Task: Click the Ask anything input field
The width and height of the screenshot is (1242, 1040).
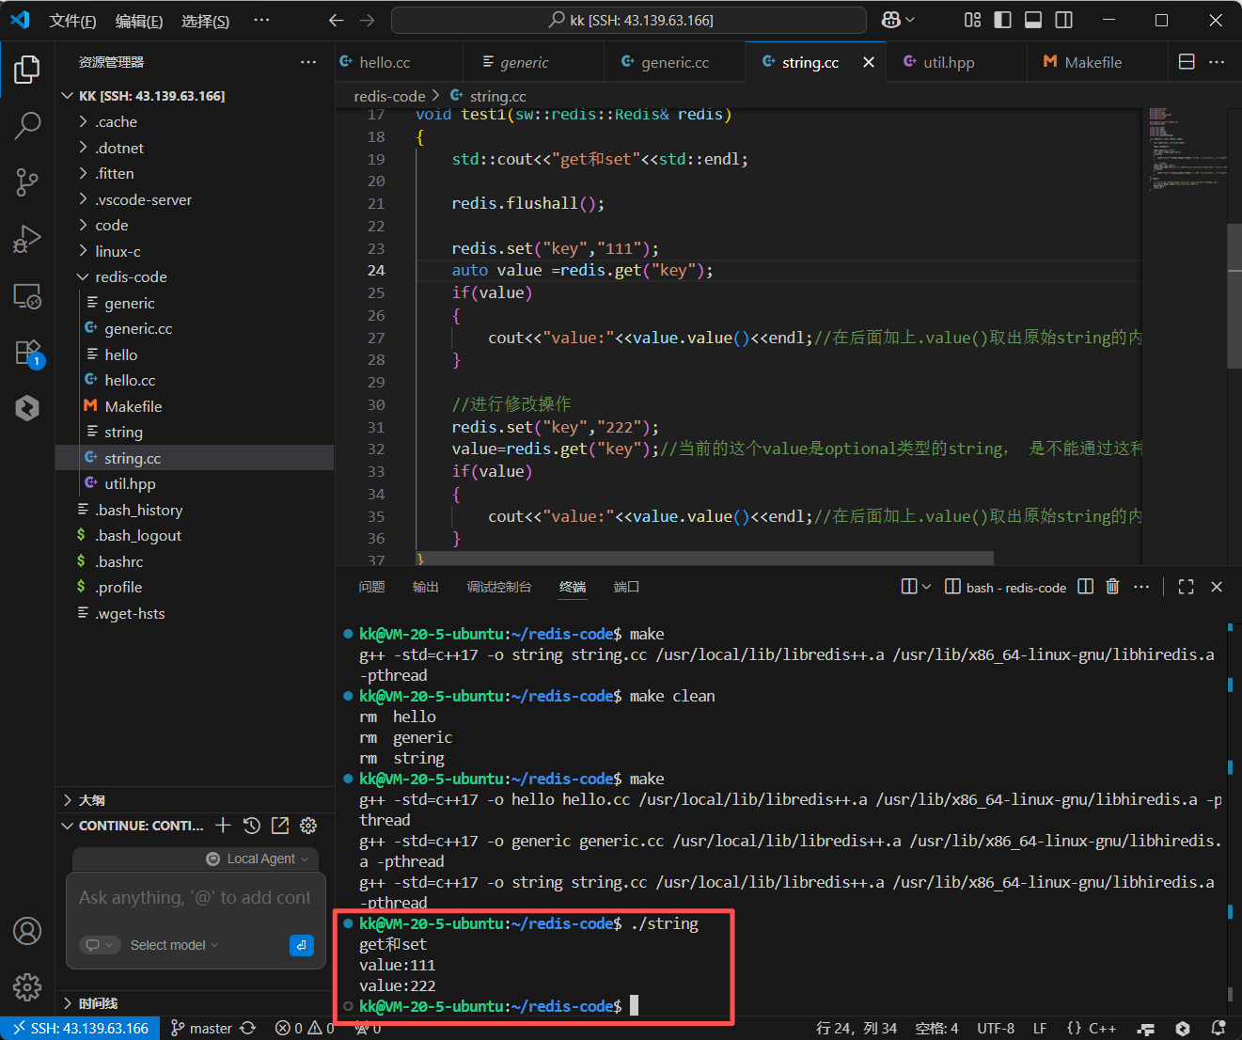Action: coord(195,898)
